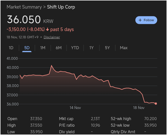Click the Market Summary breadcrumb

pos(24,7)
